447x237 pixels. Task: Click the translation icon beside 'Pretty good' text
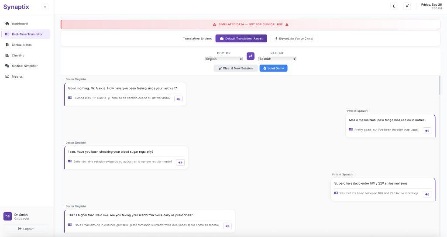pos(351,130)
